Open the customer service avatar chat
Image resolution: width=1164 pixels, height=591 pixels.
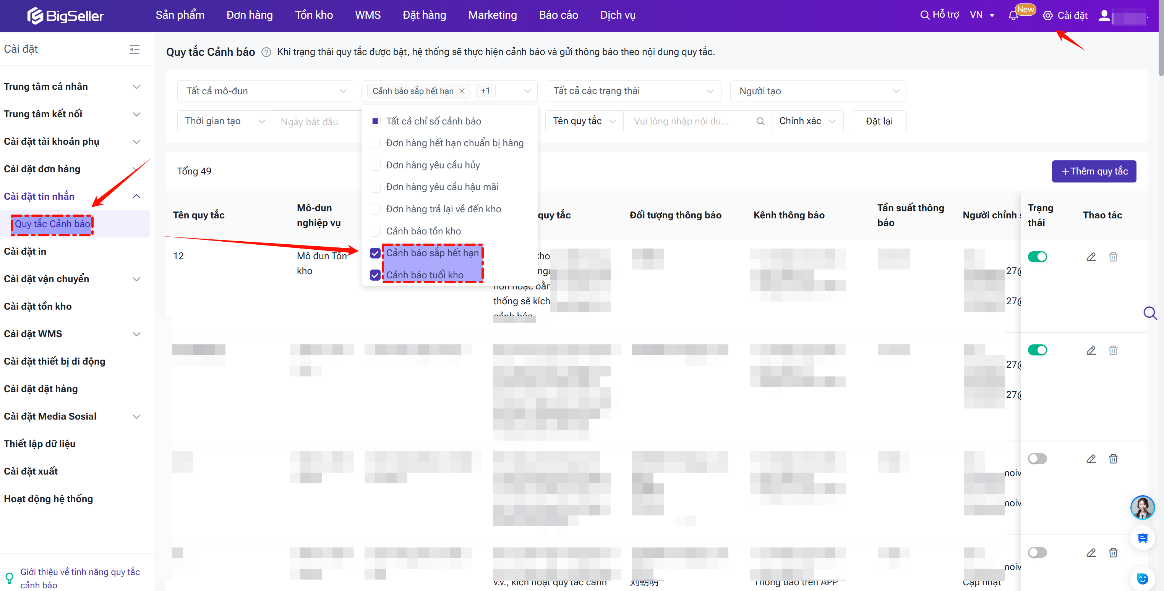[x=1142, y=507]
